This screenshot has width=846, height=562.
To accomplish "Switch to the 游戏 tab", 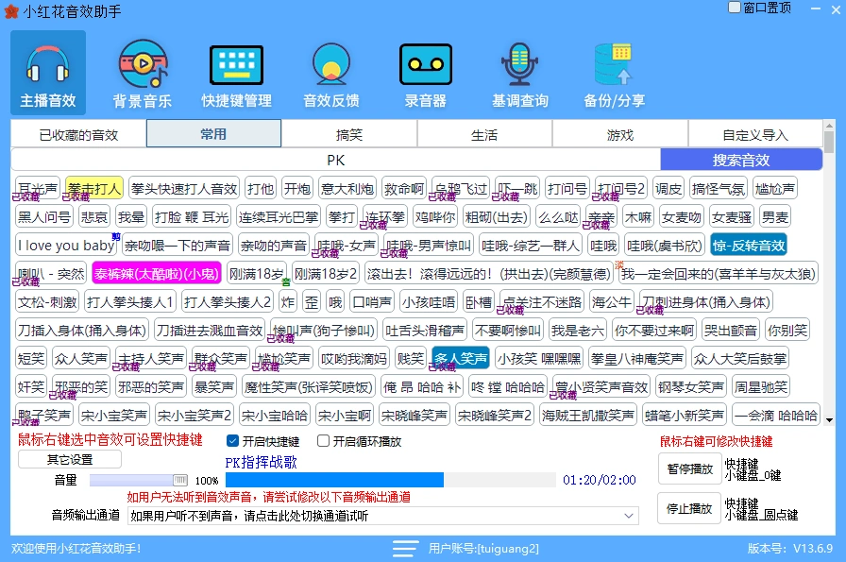I will tap(620, 134).
